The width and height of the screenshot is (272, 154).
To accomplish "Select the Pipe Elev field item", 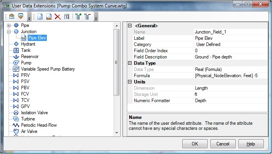I will [37, 38].
